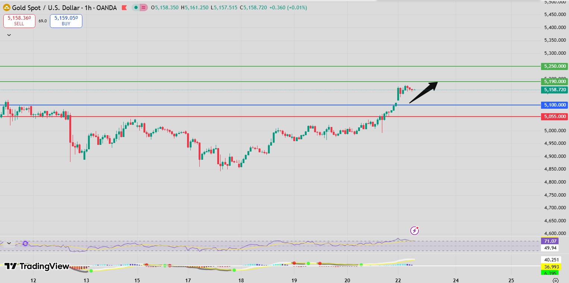Click the current price 5,158.720 label
The height and width of the screenshot is (283, 569).
554,90
